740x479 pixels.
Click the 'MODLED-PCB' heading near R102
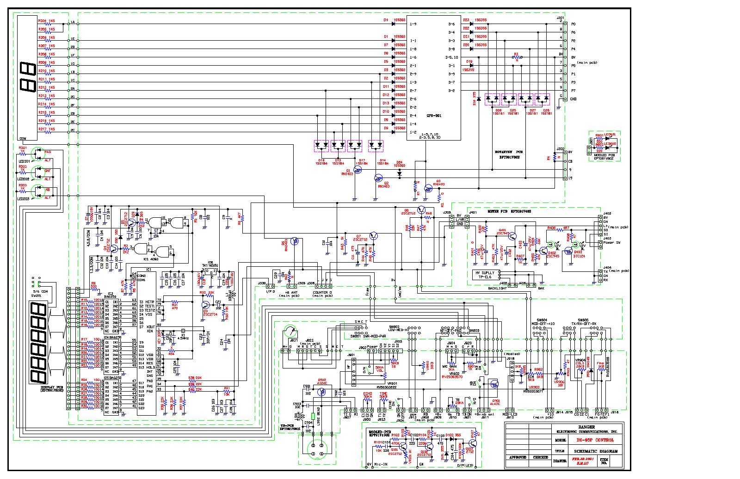380,432
